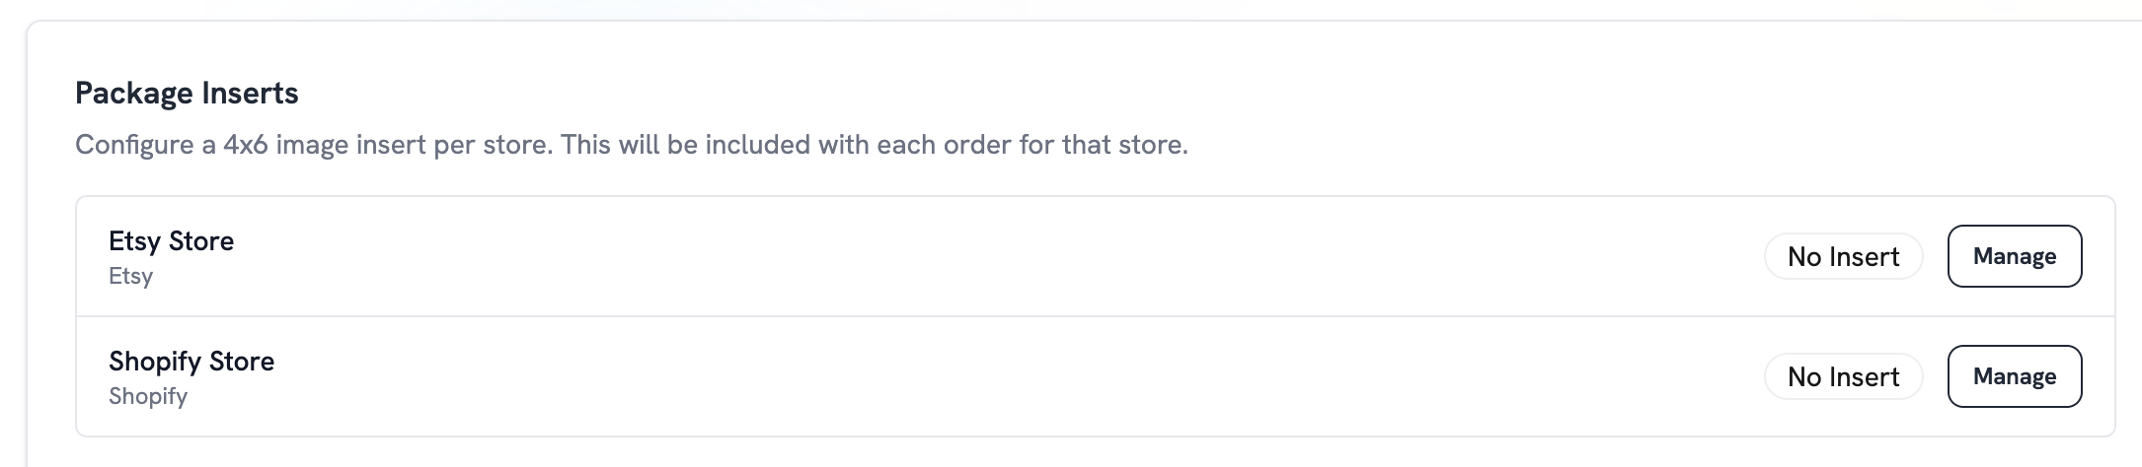Click 'Store' in the Etsy Store title
The image size is (2142, 467).
(201, 241)
